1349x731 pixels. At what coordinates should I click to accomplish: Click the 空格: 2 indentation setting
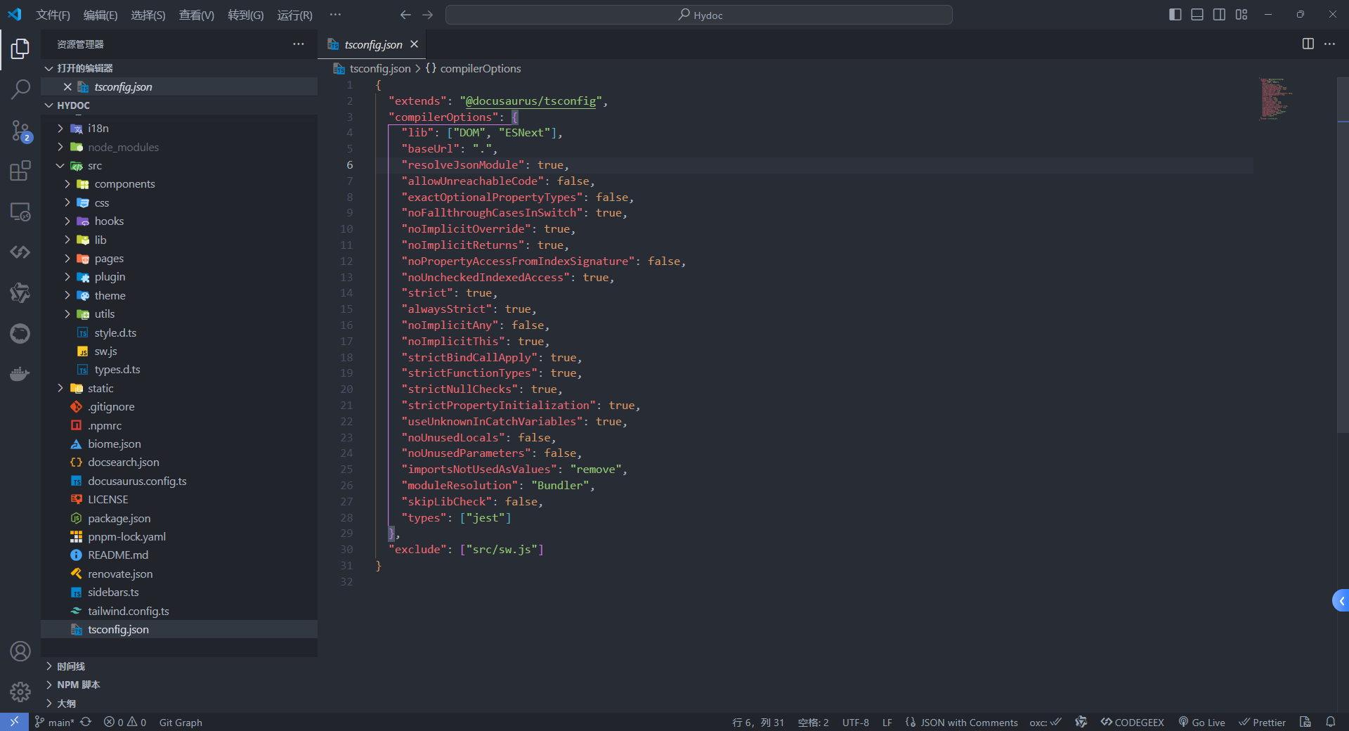point(813,722)
